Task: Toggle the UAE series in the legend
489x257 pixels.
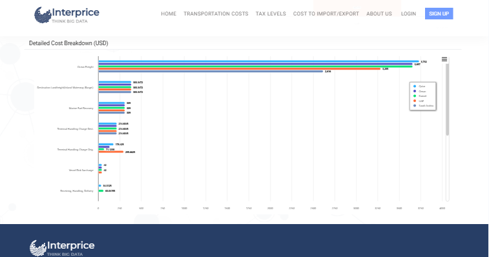Action: tap(419, 101)
